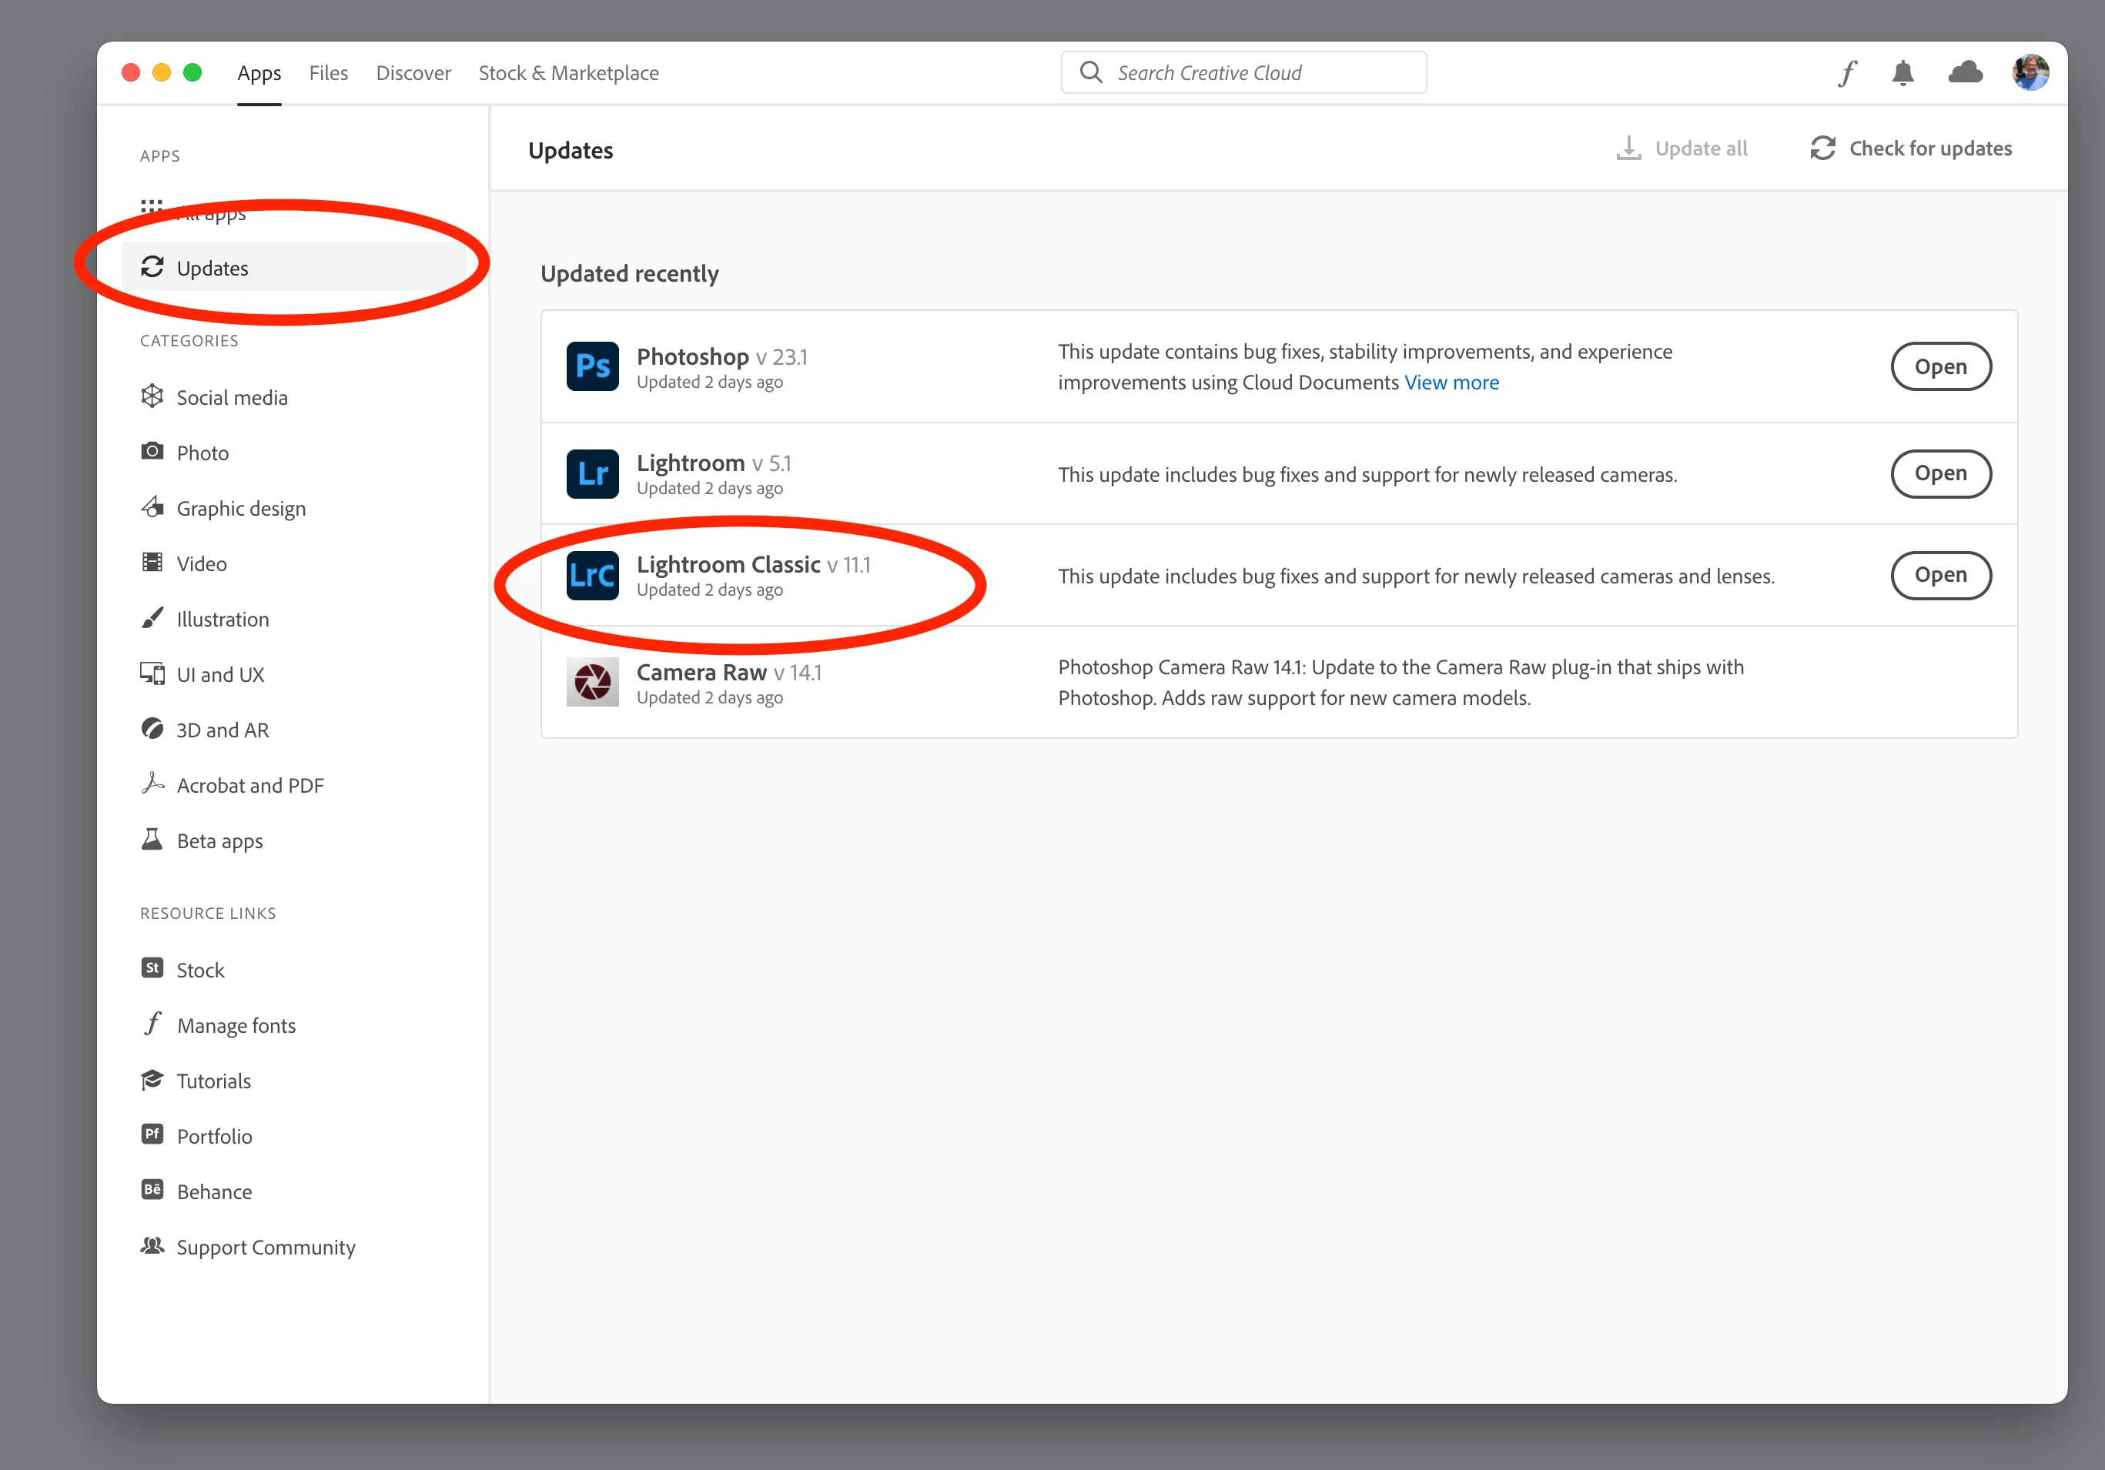This screenshot has height=1470, width=2105.
Task: Open the notifications bell icon
Action: (x=1903, y=72)
